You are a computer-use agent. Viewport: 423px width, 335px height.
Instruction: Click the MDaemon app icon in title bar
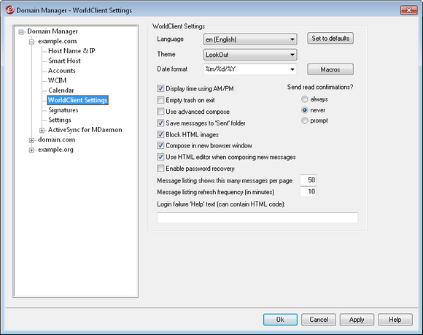[9, 10]
